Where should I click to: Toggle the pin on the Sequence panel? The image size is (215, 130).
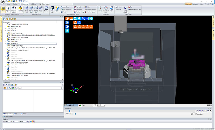tap(60, 17)
